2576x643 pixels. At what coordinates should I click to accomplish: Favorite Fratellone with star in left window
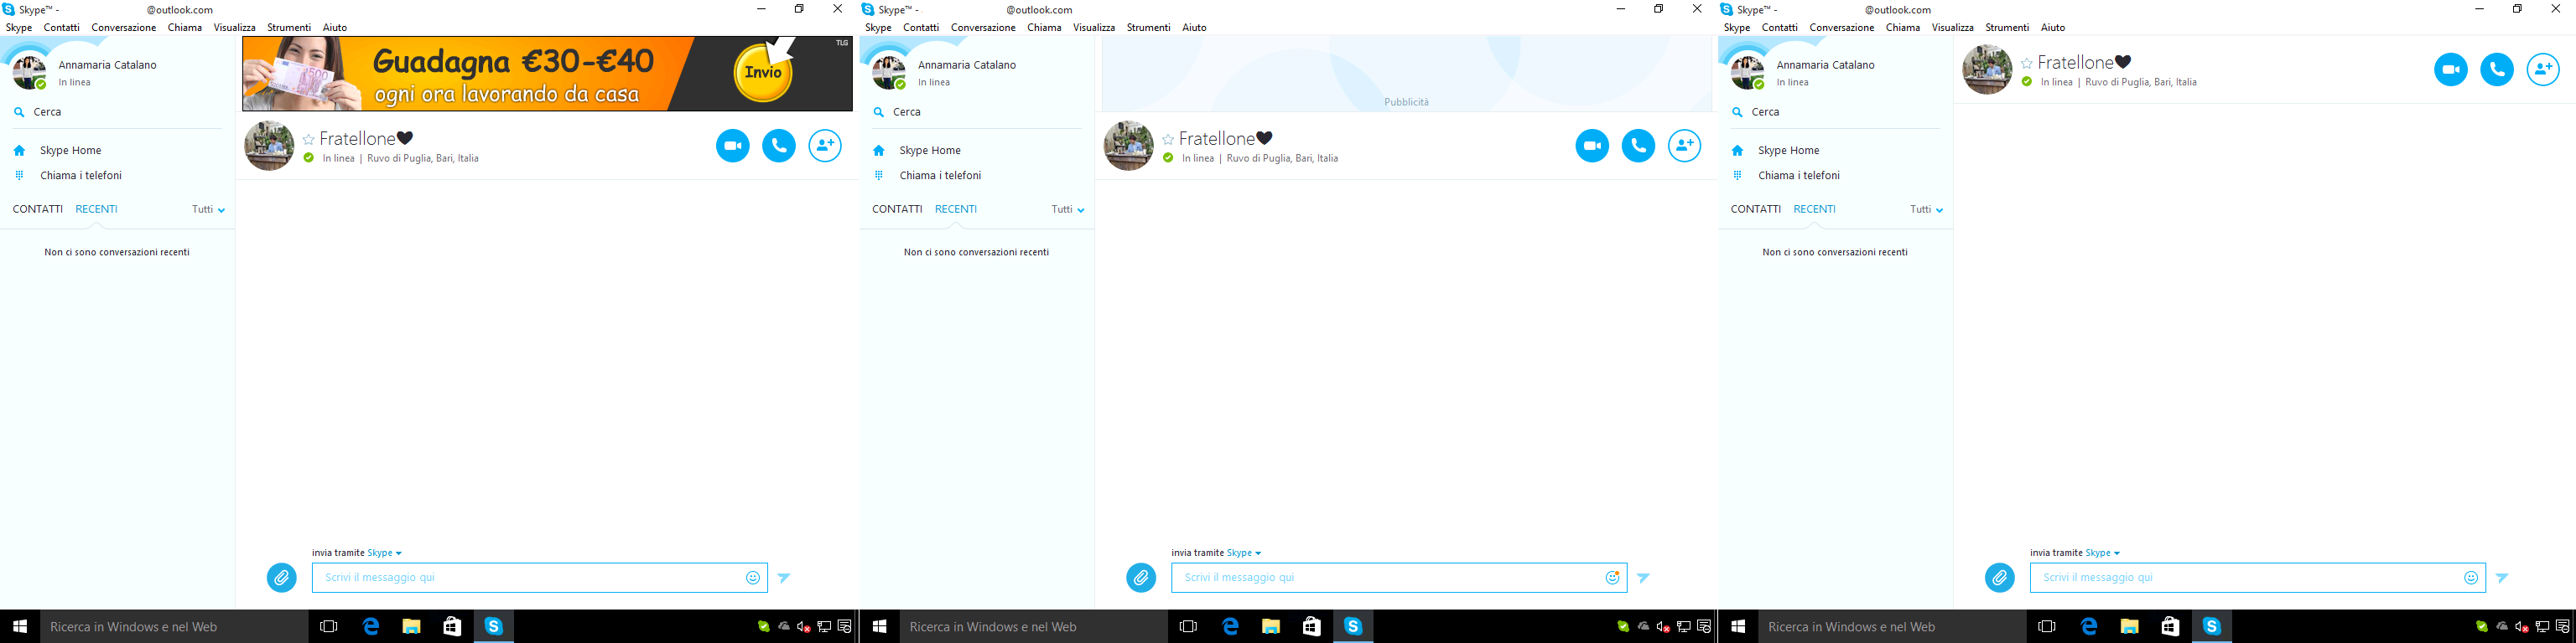309,140
